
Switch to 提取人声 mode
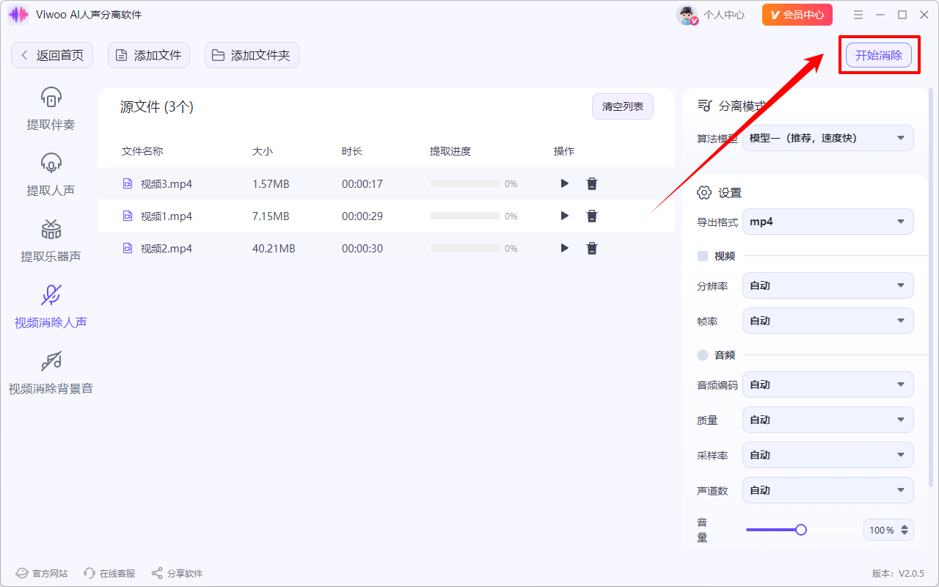51,175
